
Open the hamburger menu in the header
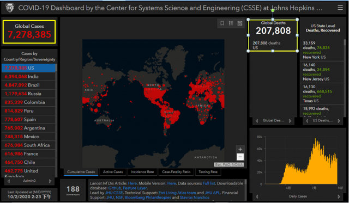coord(340,8)
